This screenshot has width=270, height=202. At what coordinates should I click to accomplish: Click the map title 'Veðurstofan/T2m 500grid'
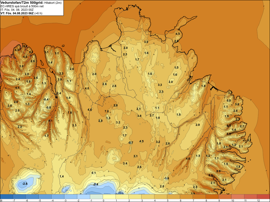(x=22, y=3)
